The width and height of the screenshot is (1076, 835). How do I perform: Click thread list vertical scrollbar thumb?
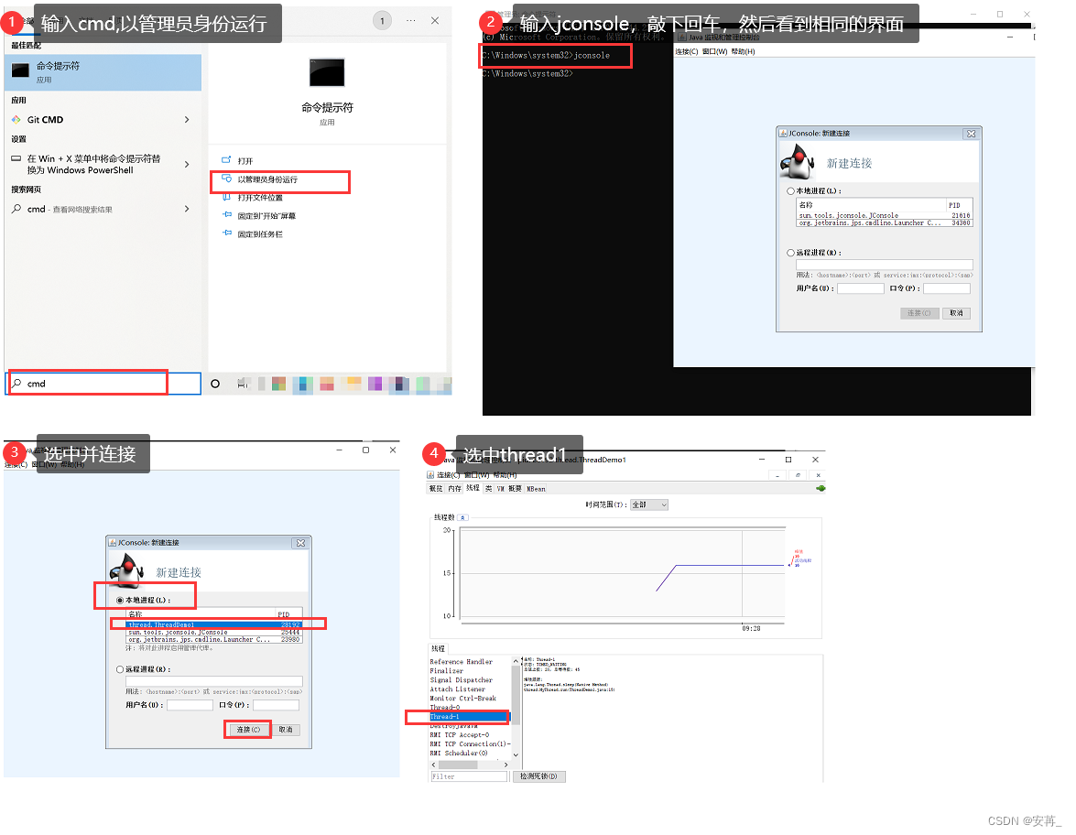[x=516, y=695]
